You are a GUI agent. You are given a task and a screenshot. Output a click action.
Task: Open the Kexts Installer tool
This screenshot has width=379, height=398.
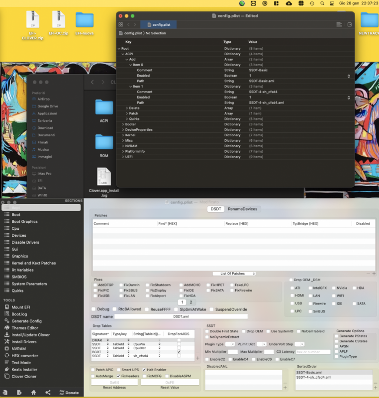coord(24,370)
